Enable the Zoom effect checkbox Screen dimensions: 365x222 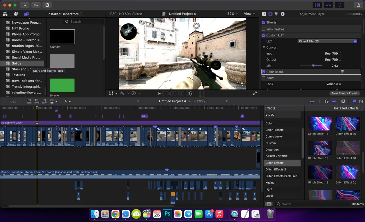263,78
